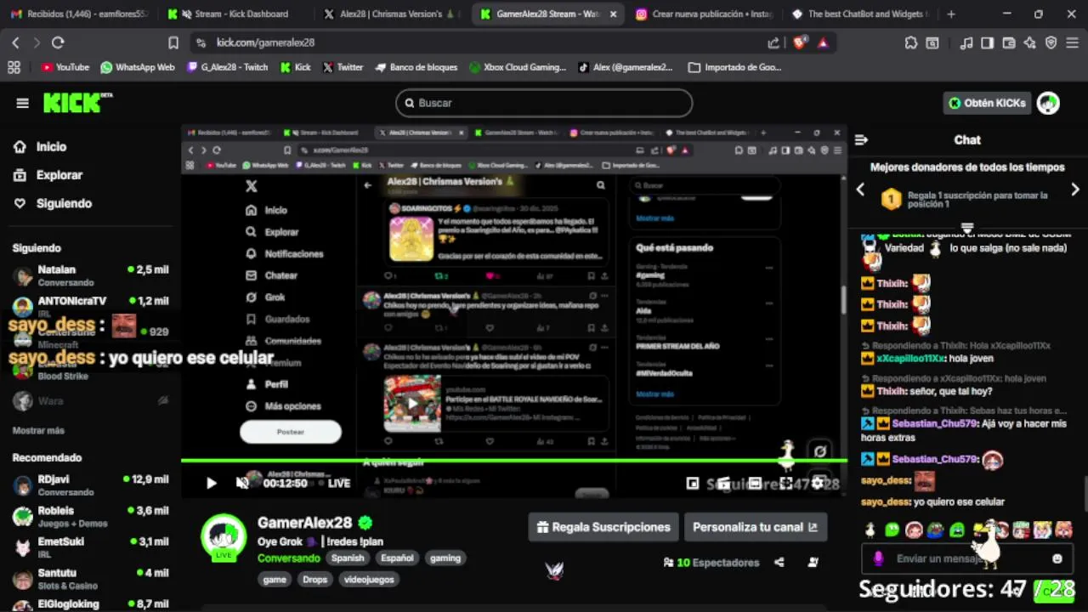Click the follow user icon beside share

point(813,562)
